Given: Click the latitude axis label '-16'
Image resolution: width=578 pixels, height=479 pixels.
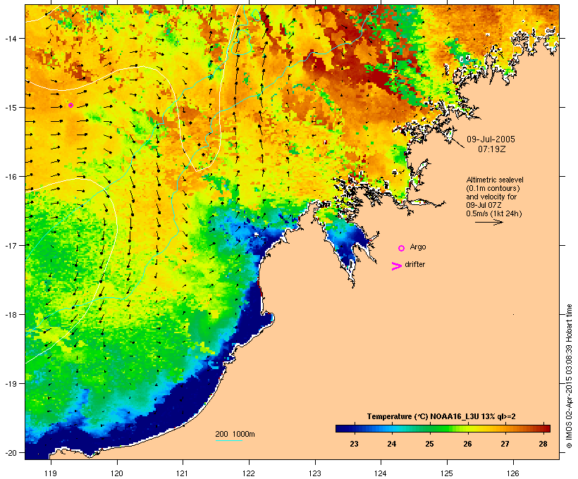Looking at the screenshot, I should [10, 177].
